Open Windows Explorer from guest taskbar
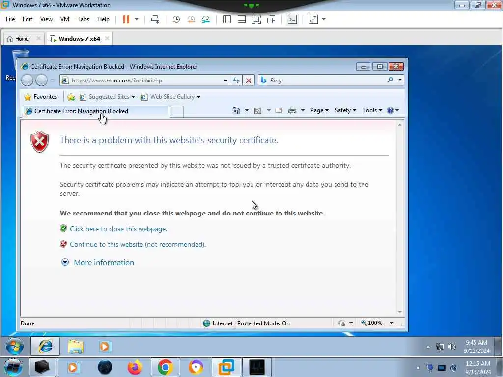The height and width of the screenshot is (377, 503). coord(76,347)
